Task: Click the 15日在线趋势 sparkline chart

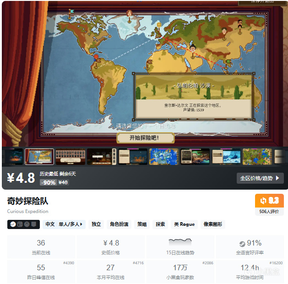Action: (x=180, y=242)
